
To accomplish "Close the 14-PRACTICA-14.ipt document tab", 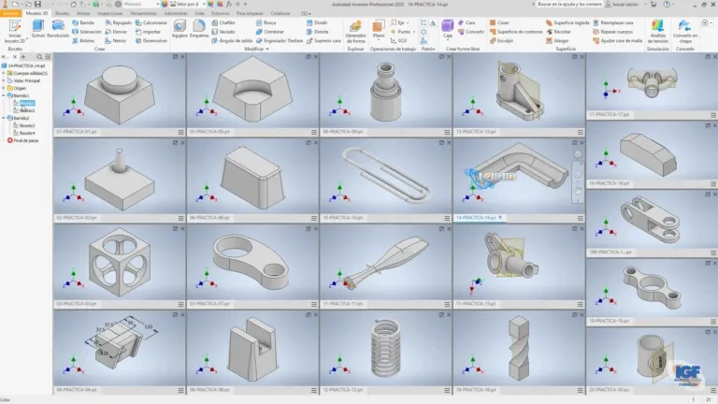I will click(500, 218).
